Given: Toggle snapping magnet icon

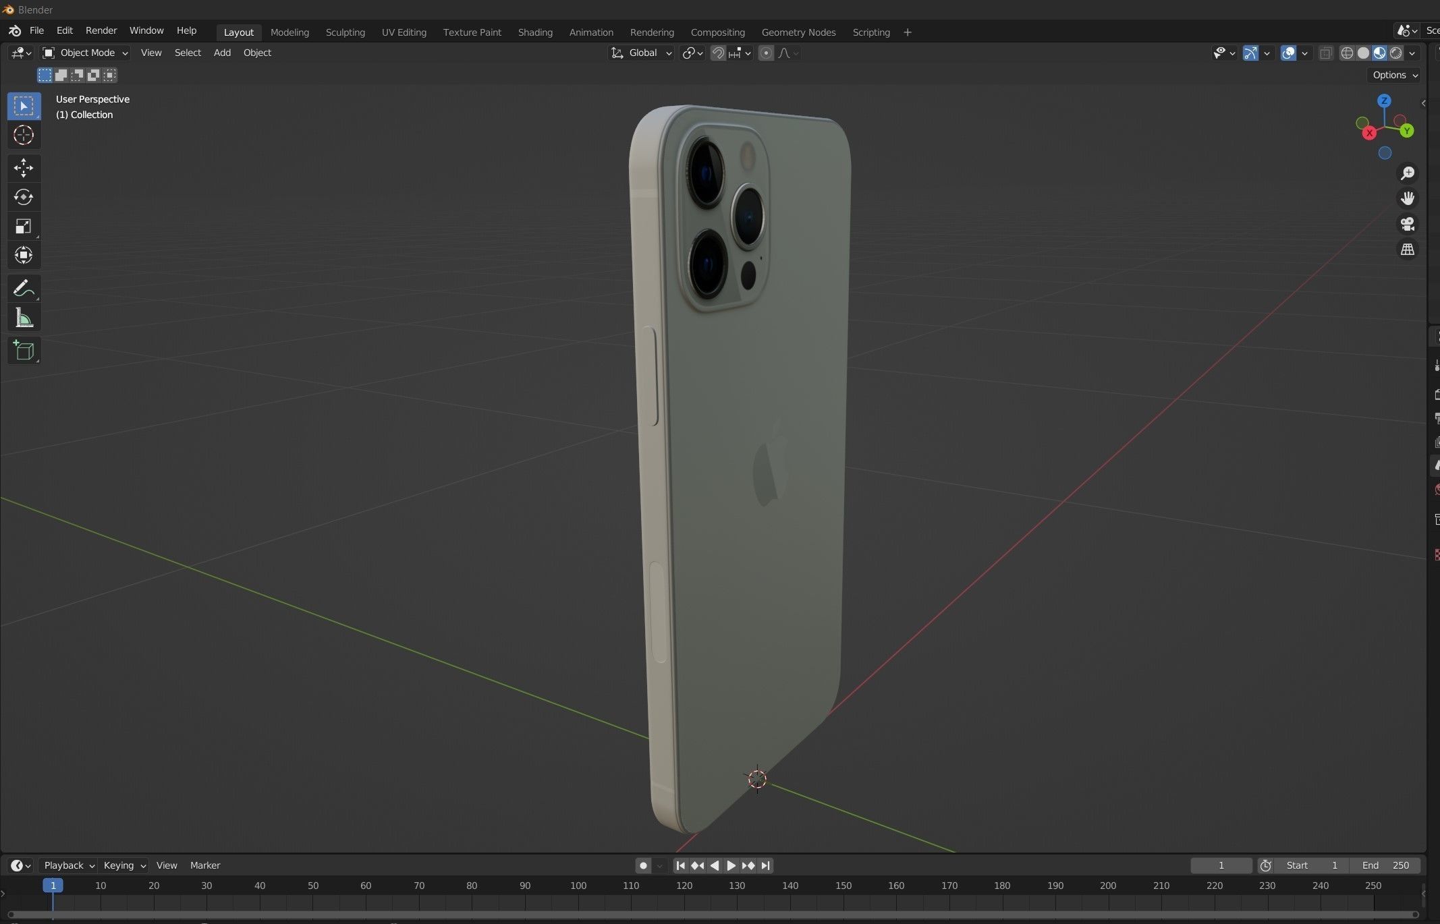Looking at the screenshot, I should [718, 53].
